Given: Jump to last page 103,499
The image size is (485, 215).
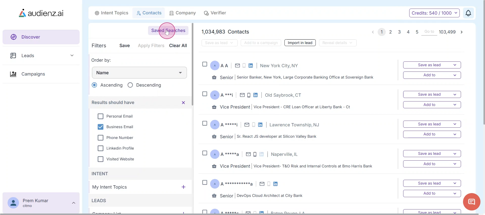Looking at the screenshot, I should point(447,32).
